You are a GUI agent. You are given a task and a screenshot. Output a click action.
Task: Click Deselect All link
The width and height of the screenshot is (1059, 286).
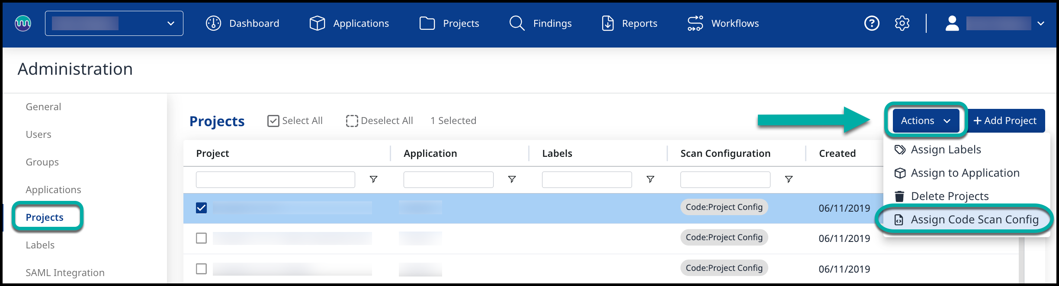pos(379,121)
